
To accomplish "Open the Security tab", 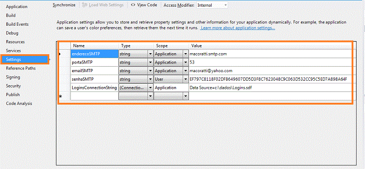I will pyautogui.click(x=13, y=86).
